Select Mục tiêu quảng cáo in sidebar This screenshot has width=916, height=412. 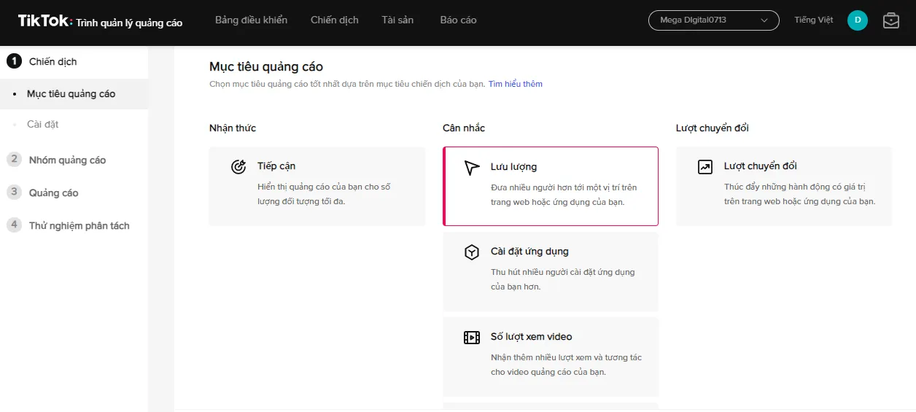coord(74,94)
